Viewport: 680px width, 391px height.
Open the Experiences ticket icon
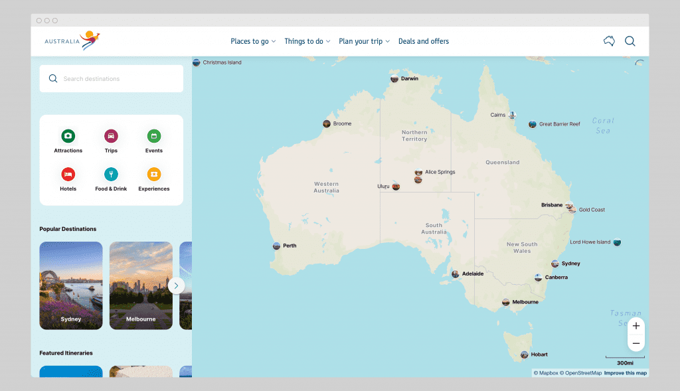click(x=153, y=174)
